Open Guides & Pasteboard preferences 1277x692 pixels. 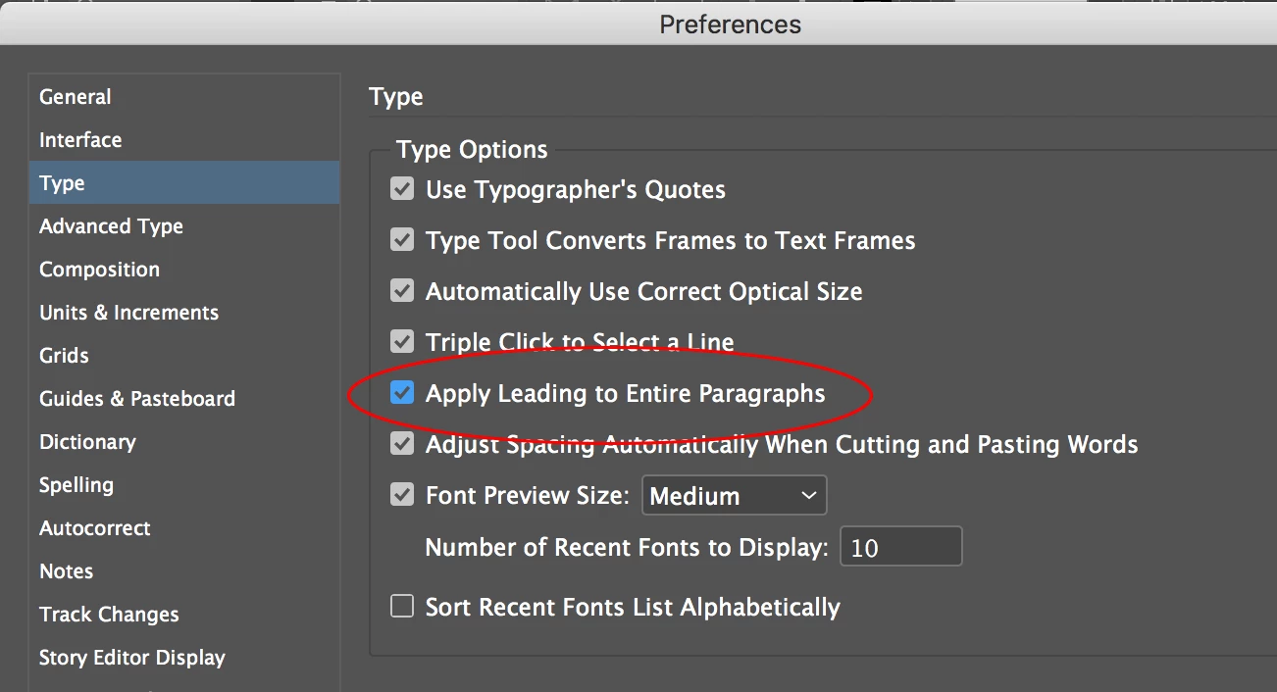[x=137, y=399]
